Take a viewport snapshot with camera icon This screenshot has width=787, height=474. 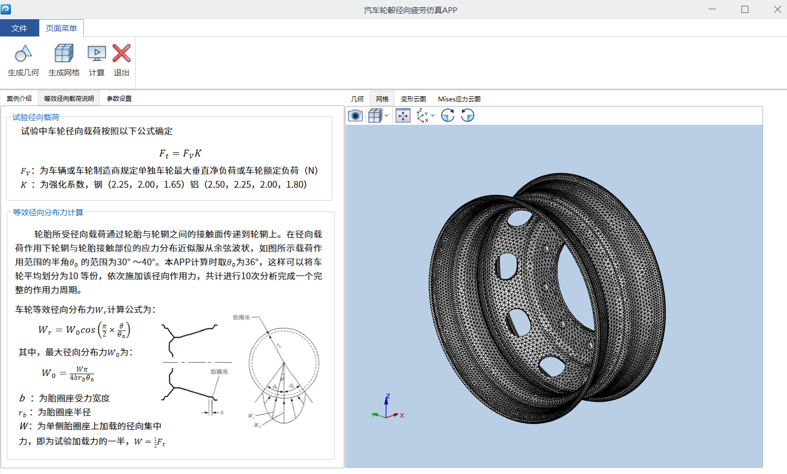click(x=355, y=115)
